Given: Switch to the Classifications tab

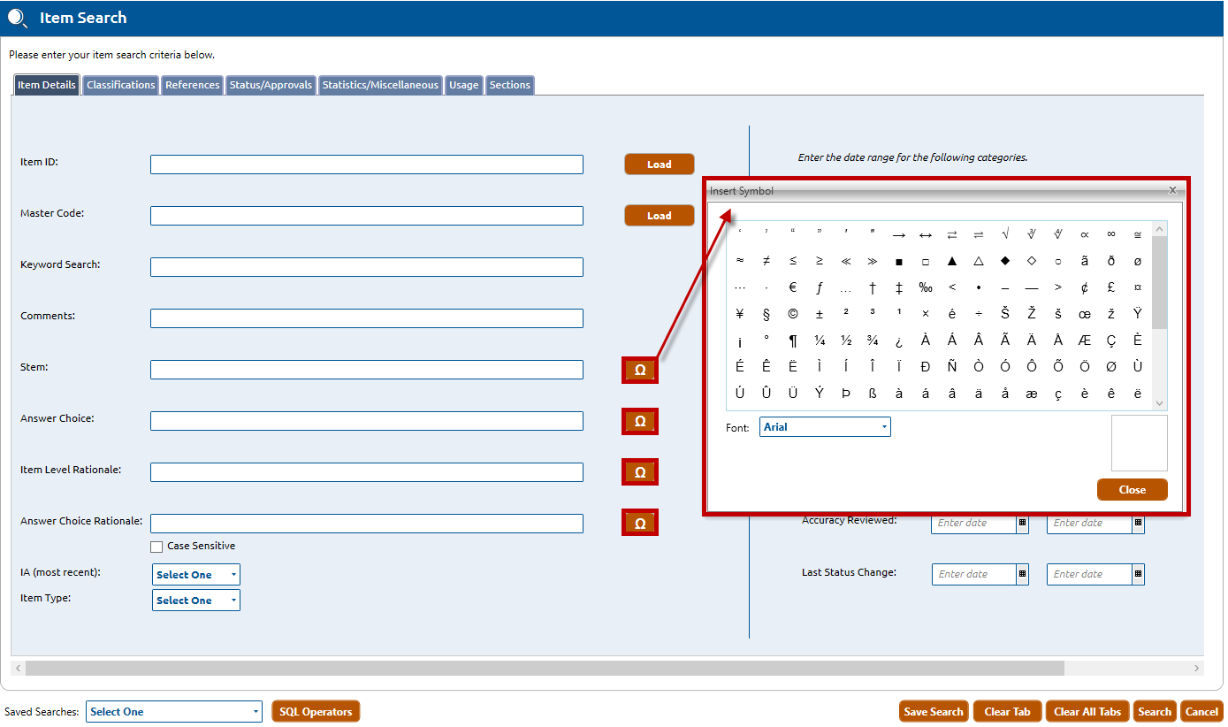Looking at the screenshot, I should click(121, 85).
